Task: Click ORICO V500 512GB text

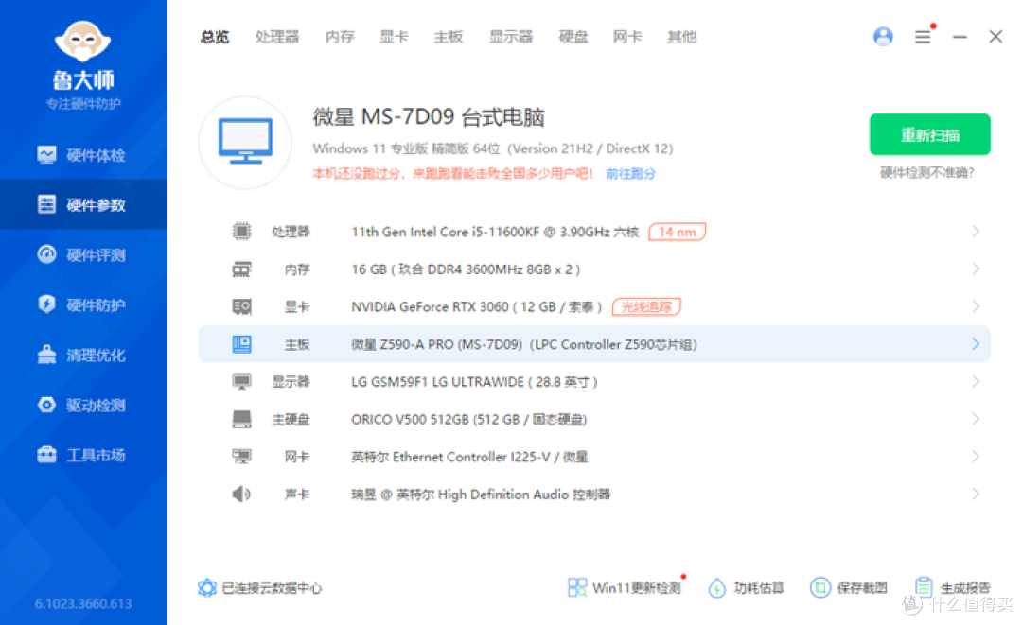Action: tap(469, 419)
